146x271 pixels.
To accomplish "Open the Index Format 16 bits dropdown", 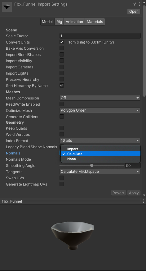I will point(100,140).
